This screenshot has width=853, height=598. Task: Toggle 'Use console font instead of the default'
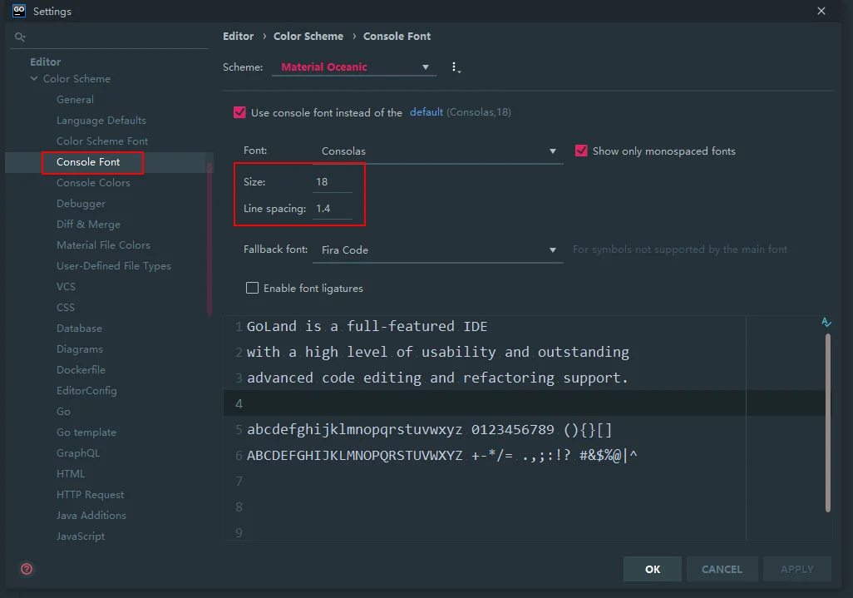pyautogui.click(x=239, y=112)
